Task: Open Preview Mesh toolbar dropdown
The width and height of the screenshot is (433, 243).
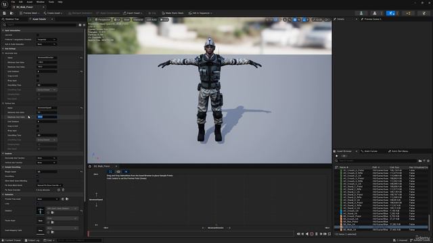Action: pyautogui.click(x=30, y=13)
